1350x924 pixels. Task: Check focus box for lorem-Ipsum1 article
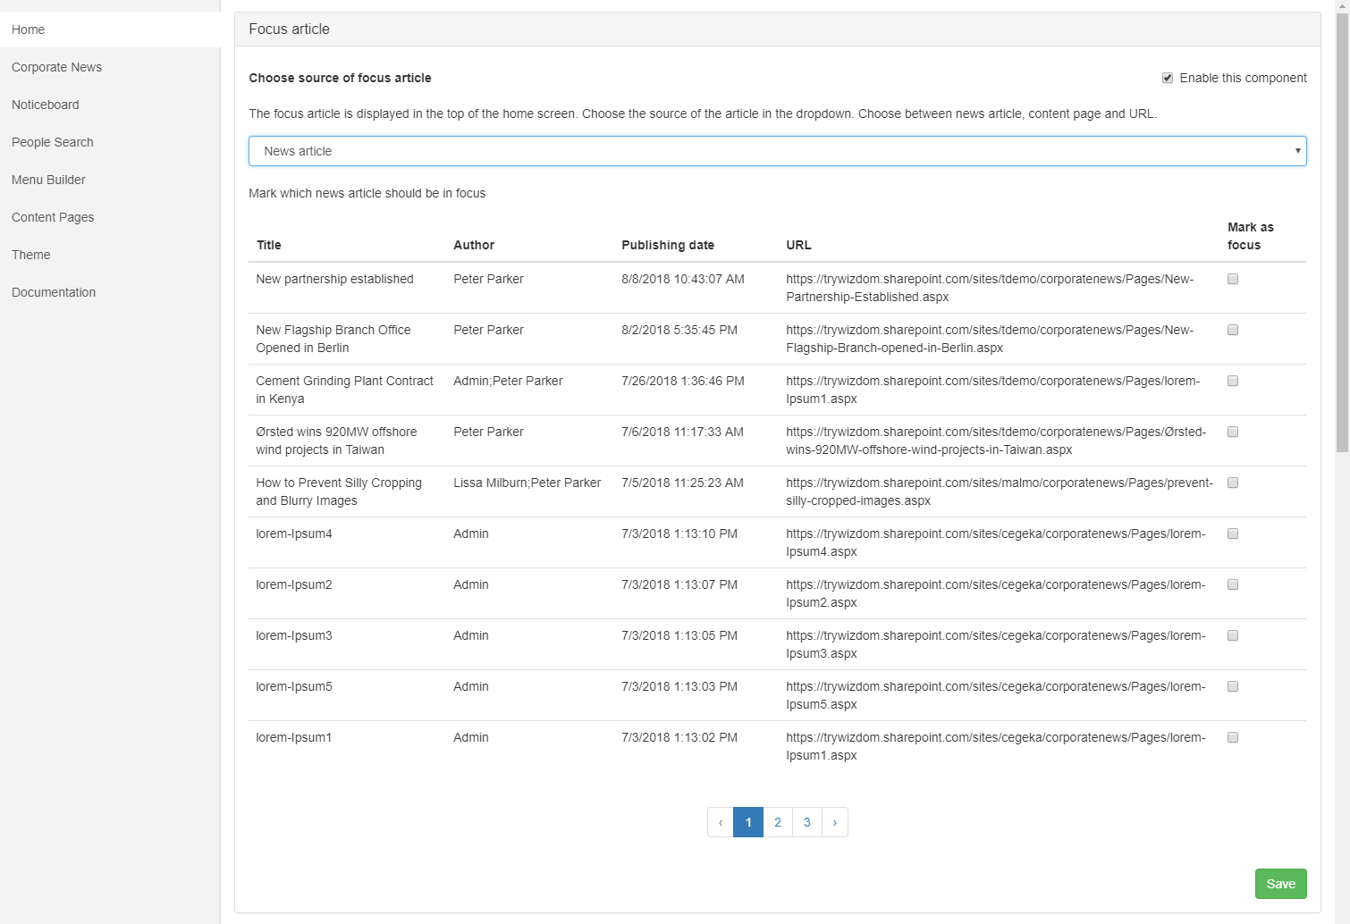pos(1233,737)
